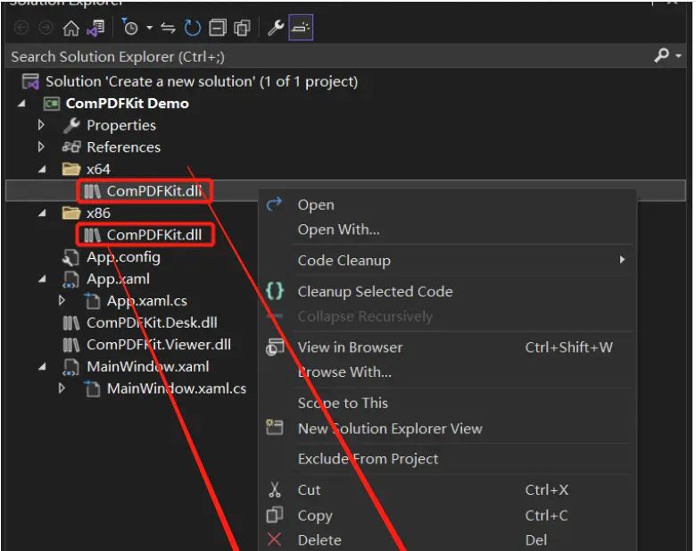Open the Pending Changes Filter clock icon
The width and height of the screenshot is (696, 551).
(x=130, y=28)
